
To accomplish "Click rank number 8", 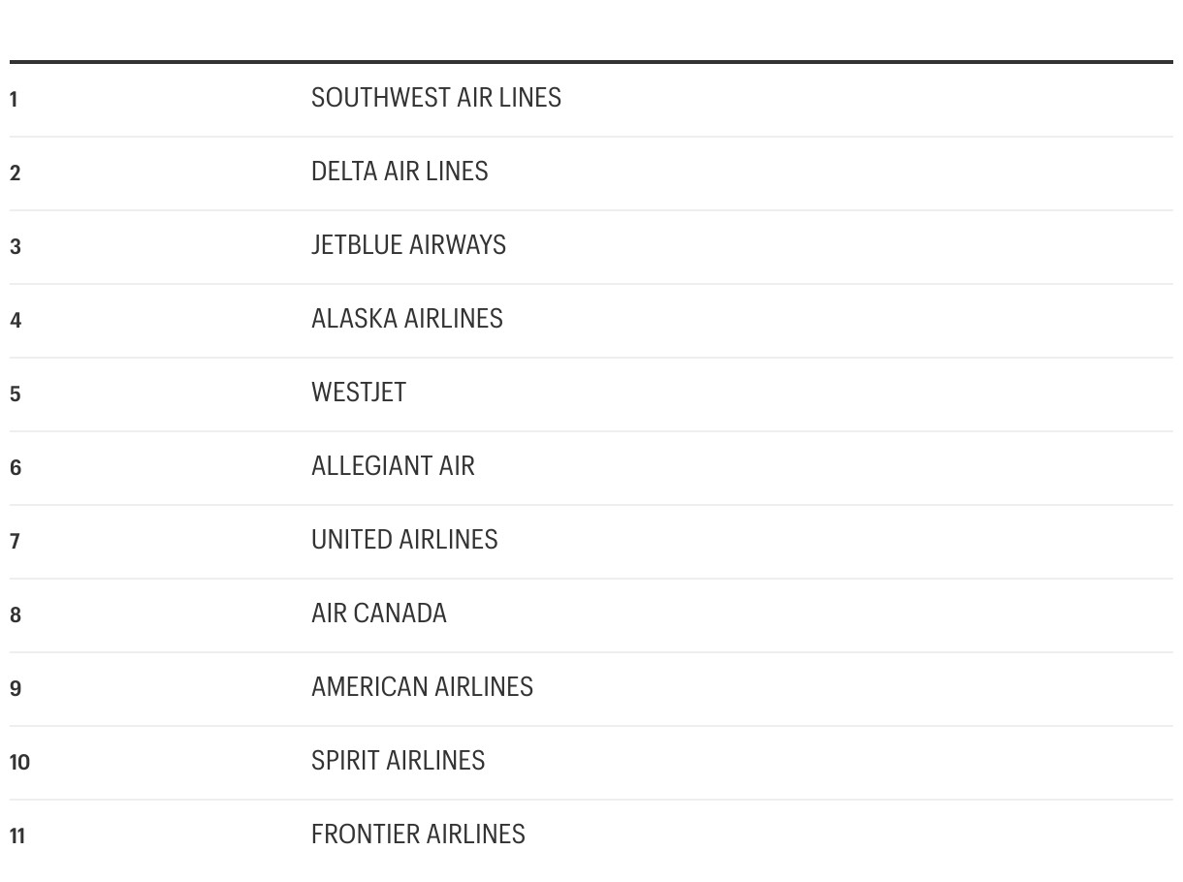I will tap(15, 614).
